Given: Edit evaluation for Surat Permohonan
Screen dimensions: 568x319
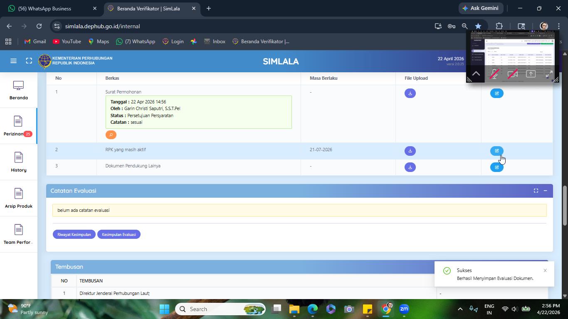Looking at the screenshot, I should [x=496, y=93].
